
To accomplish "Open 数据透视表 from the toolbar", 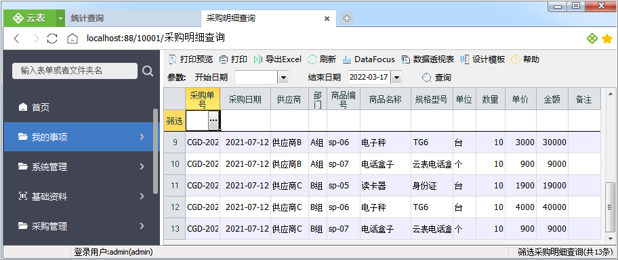I will (428, 59).
